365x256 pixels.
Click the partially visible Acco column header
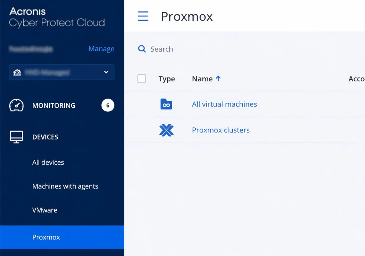click(356, 79)
